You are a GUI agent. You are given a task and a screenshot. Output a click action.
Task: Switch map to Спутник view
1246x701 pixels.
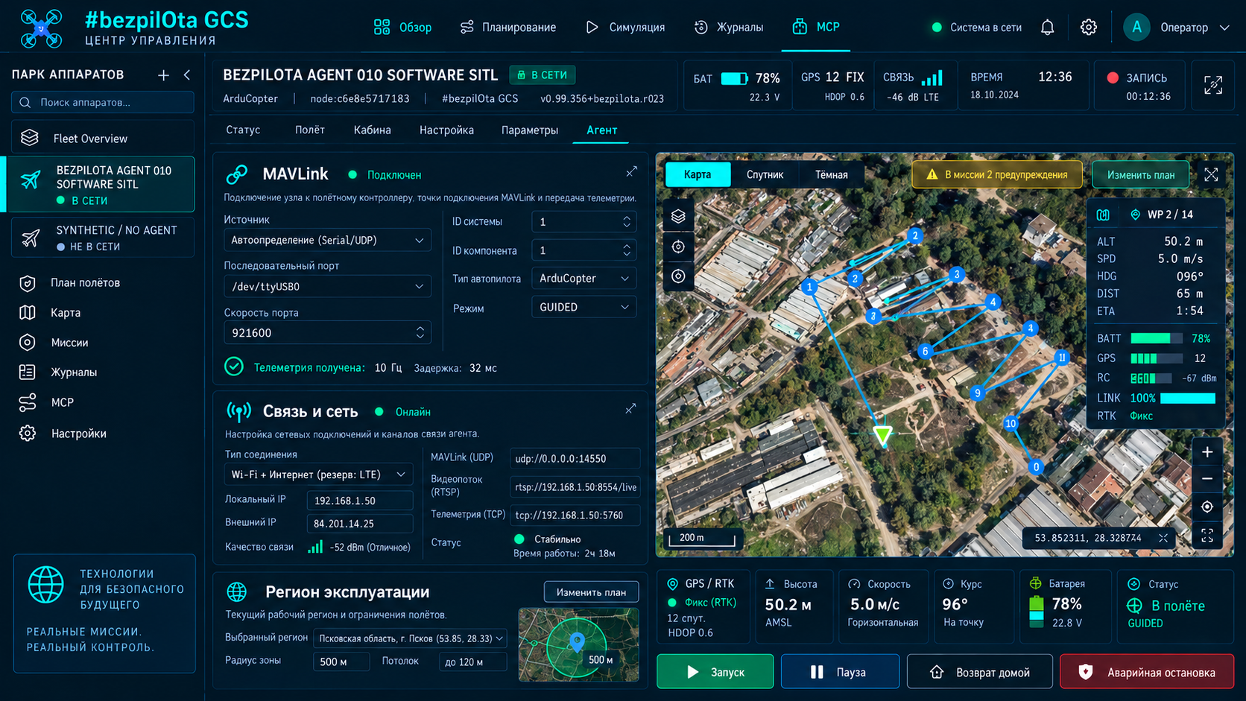point(765,174)
